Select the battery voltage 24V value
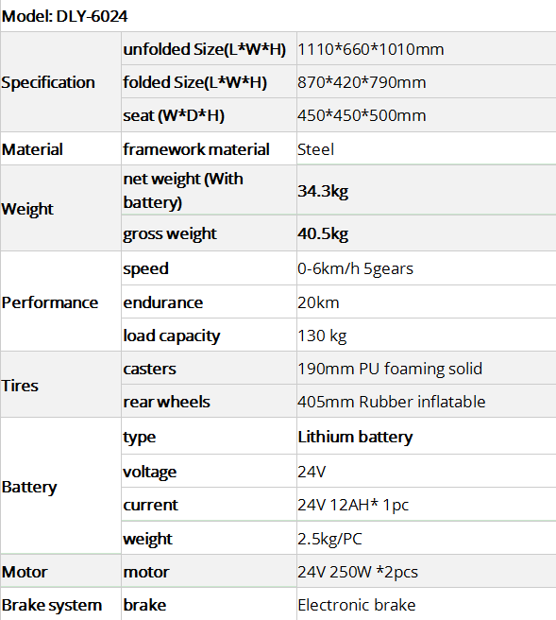The height and width of the screenshot is (620, 556). pyautogui.click(x=312, y=472)
